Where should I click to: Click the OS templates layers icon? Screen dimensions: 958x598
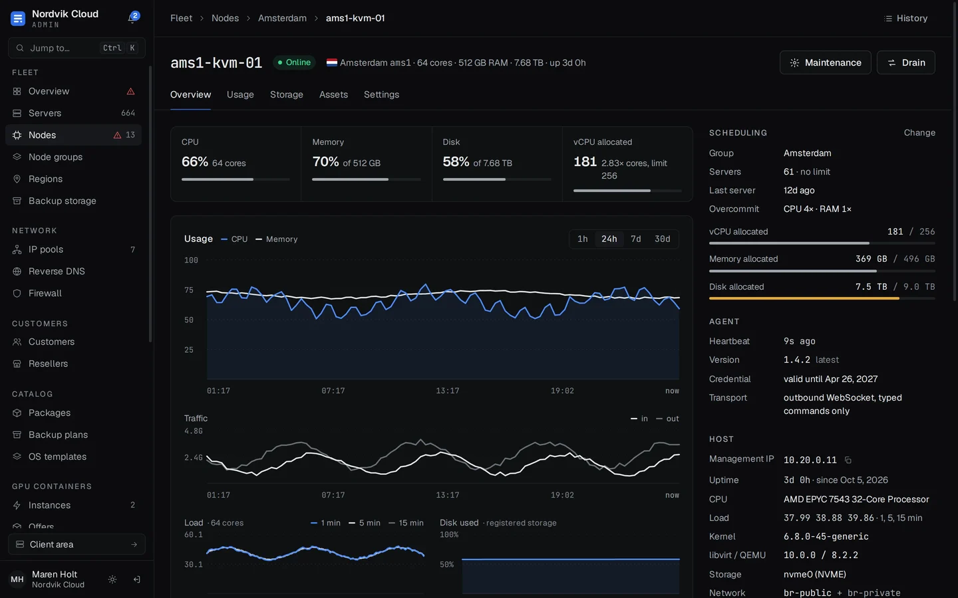17,456
